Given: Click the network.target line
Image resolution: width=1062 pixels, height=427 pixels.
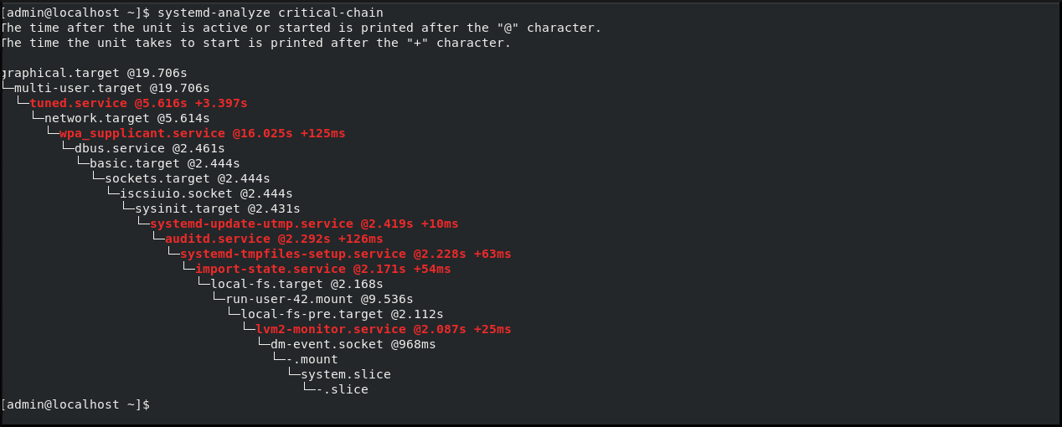Looking at the screenshot, I should [126, 118].
